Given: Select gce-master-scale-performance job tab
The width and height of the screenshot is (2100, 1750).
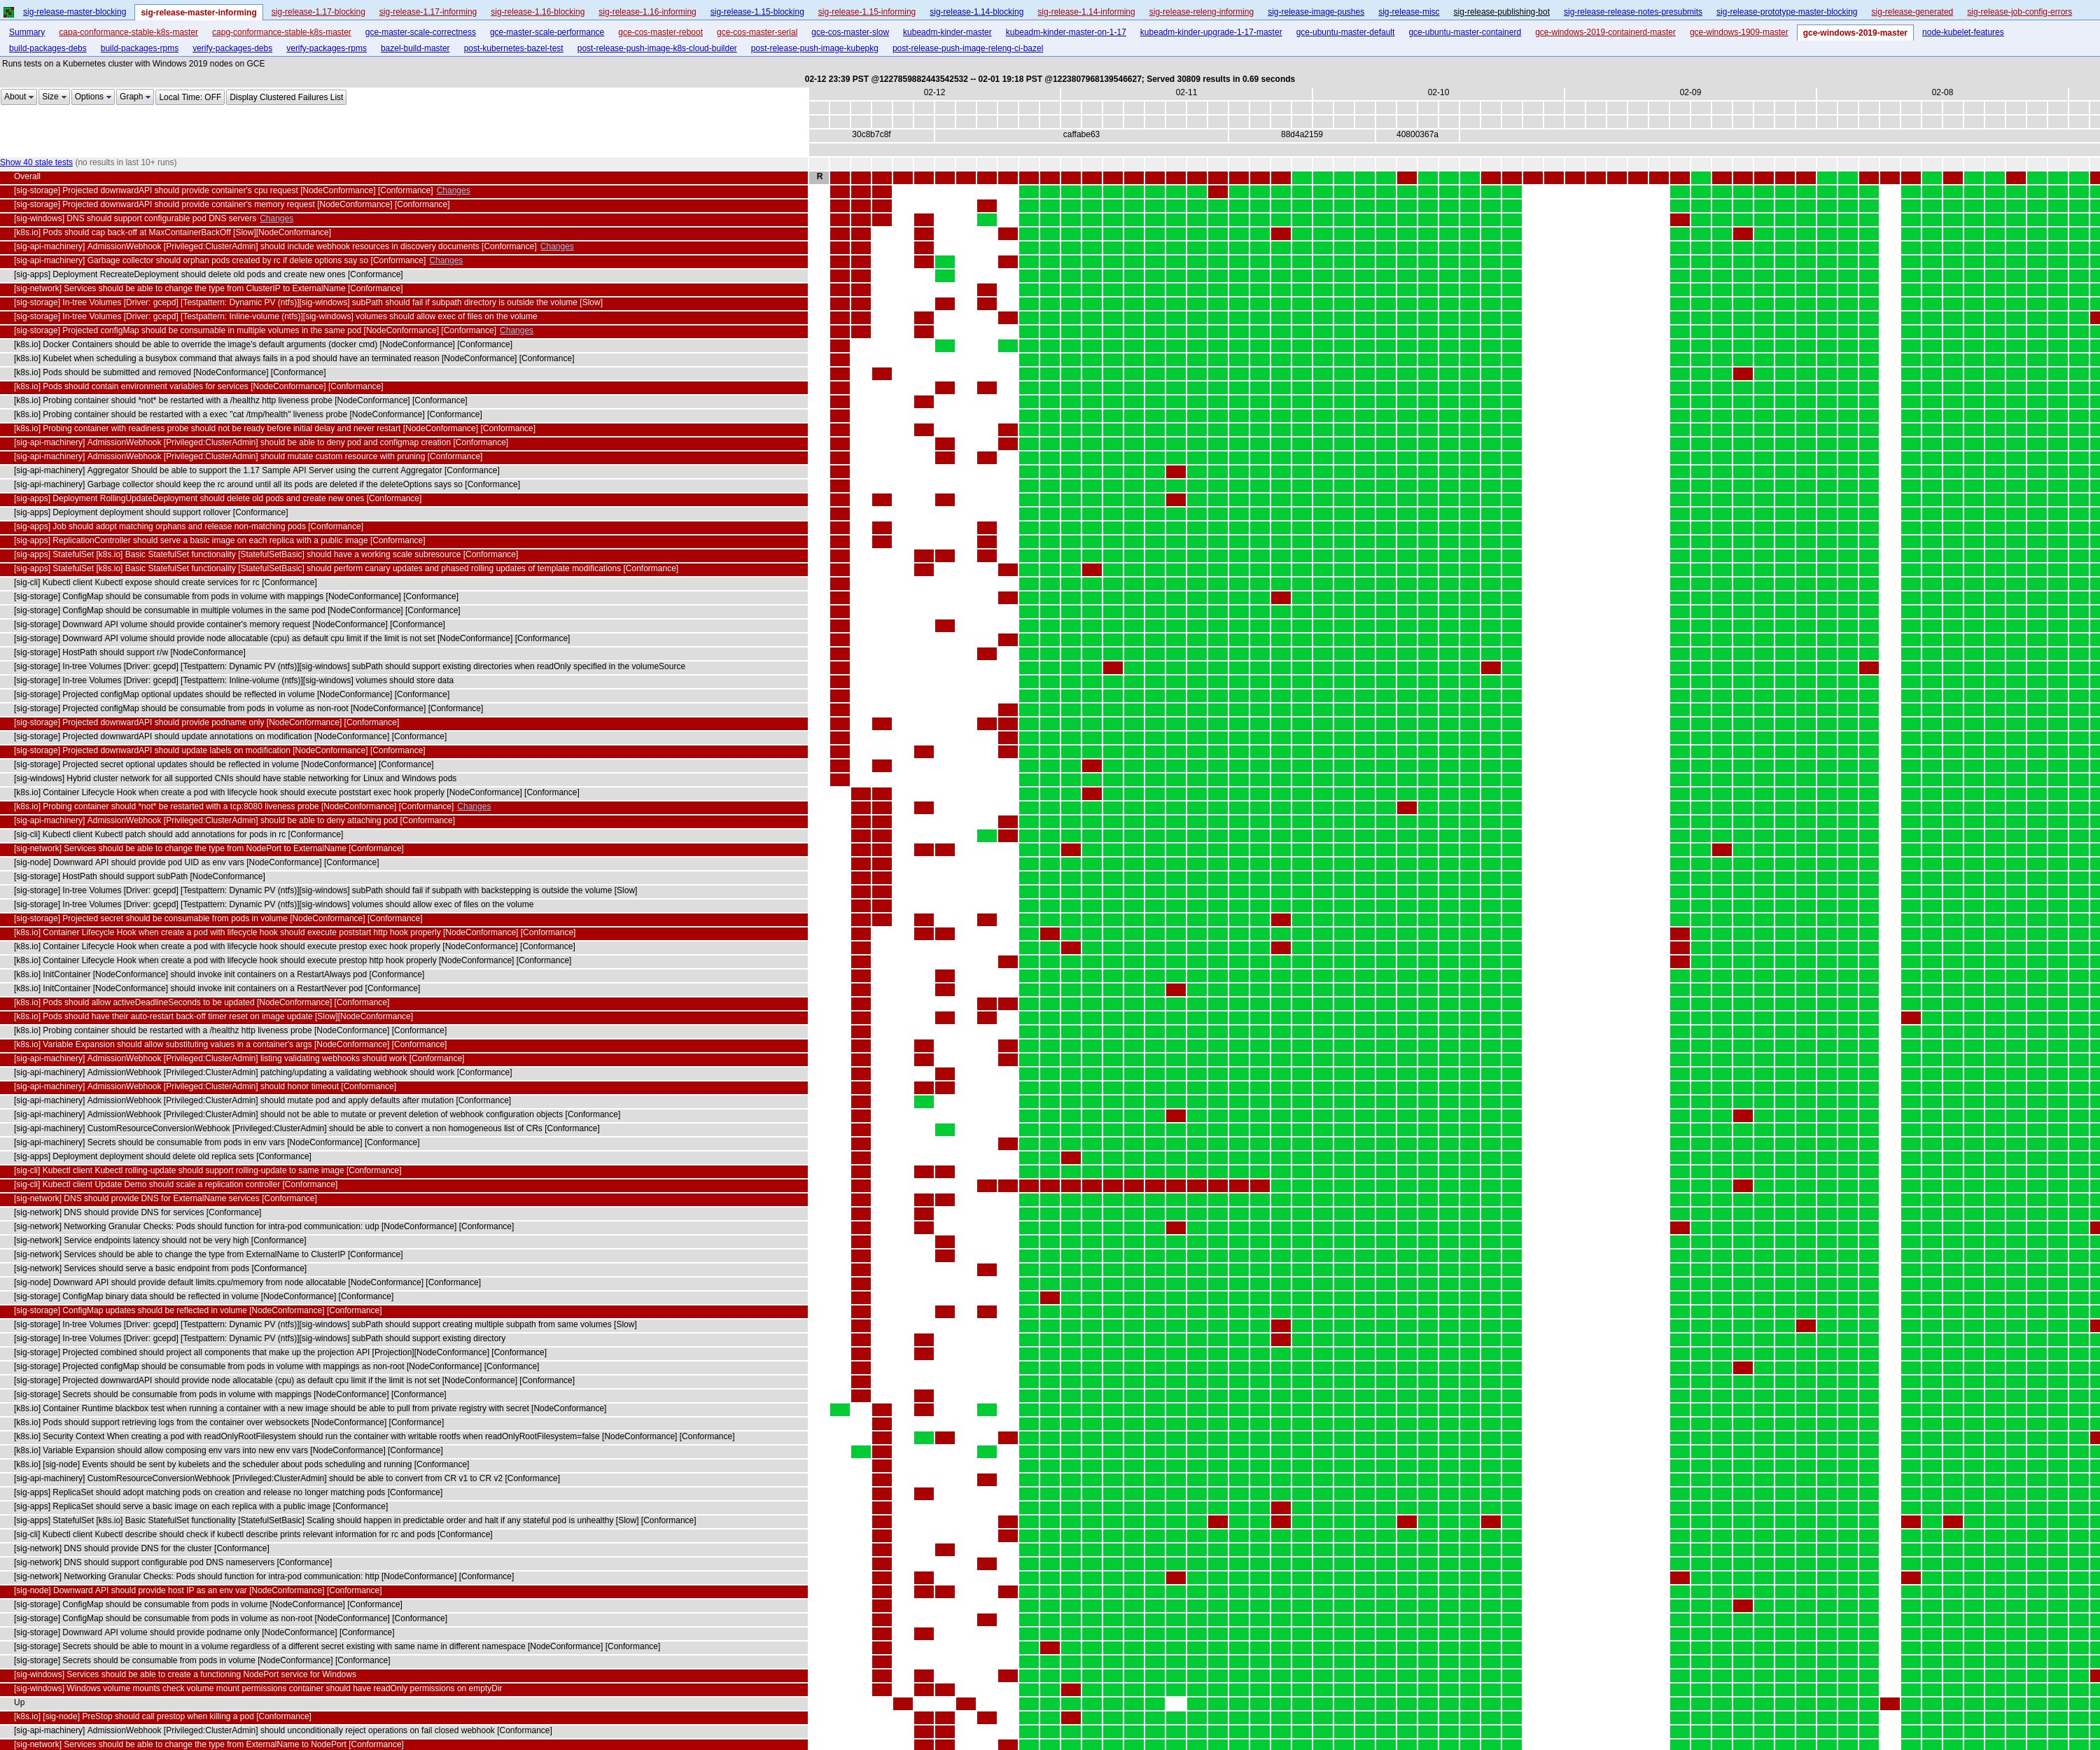Looking at the screenshot, I should [x=547, y=32].
